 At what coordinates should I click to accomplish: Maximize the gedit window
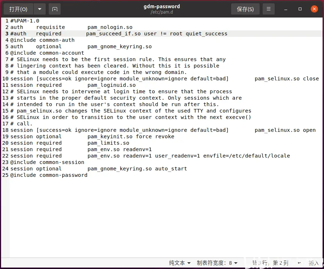pos(300,9)
